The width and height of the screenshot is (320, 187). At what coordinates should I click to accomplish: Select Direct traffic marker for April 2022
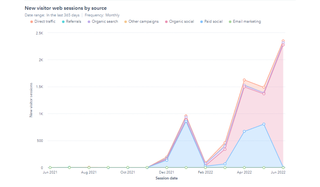244,80
